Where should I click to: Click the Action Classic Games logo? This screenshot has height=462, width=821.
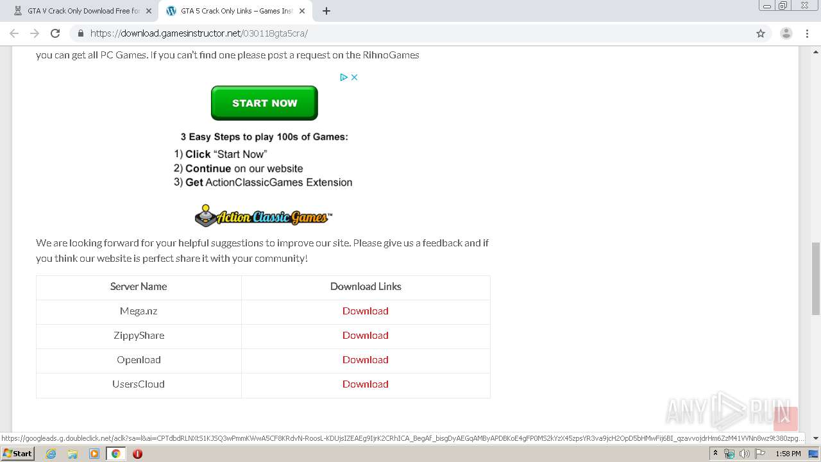click(x=264, y=216)
